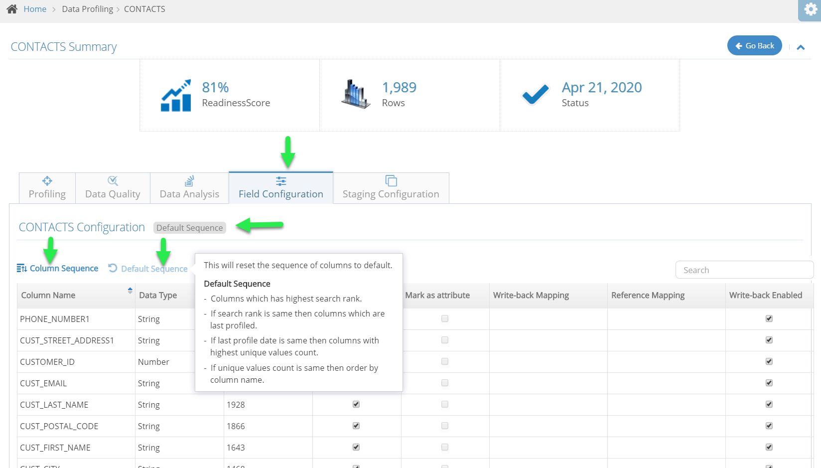The height and width of the screenshot is (468, 821).
Task: Click the Default Sequence reset icon
Action: 113,268
